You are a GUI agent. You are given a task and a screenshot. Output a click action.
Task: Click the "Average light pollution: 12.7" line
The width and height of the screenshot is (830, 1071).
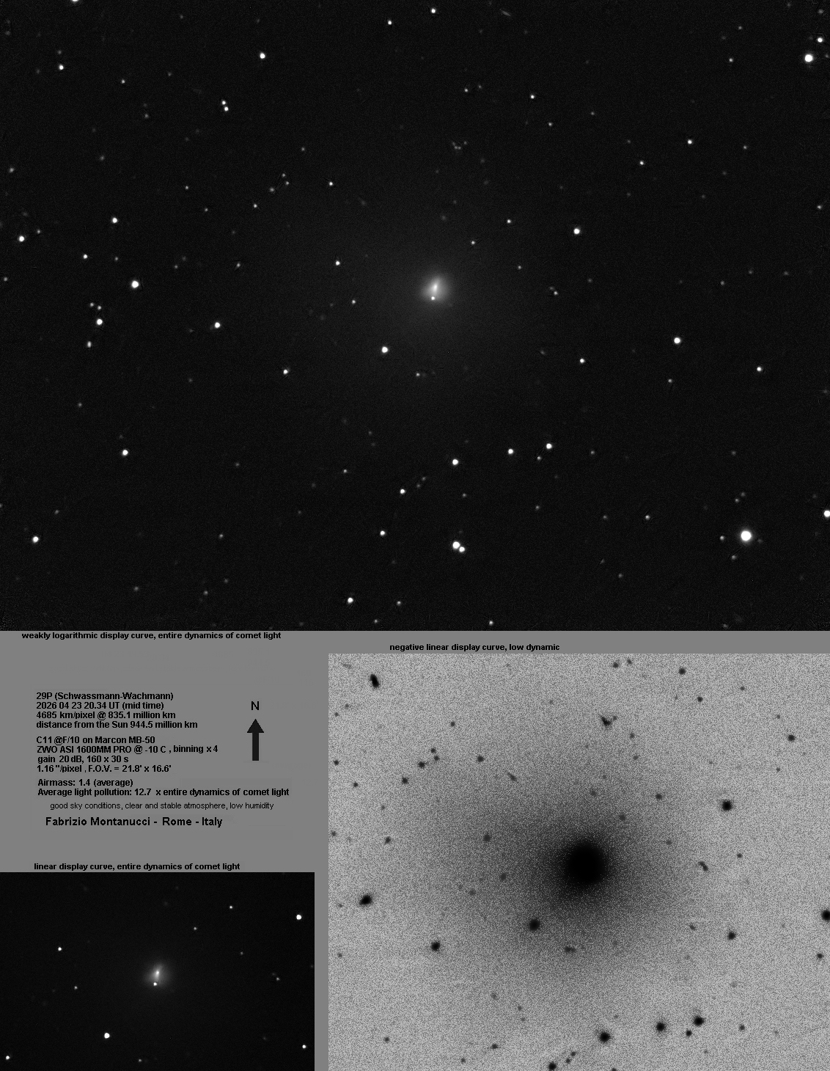tap(163, 792)
